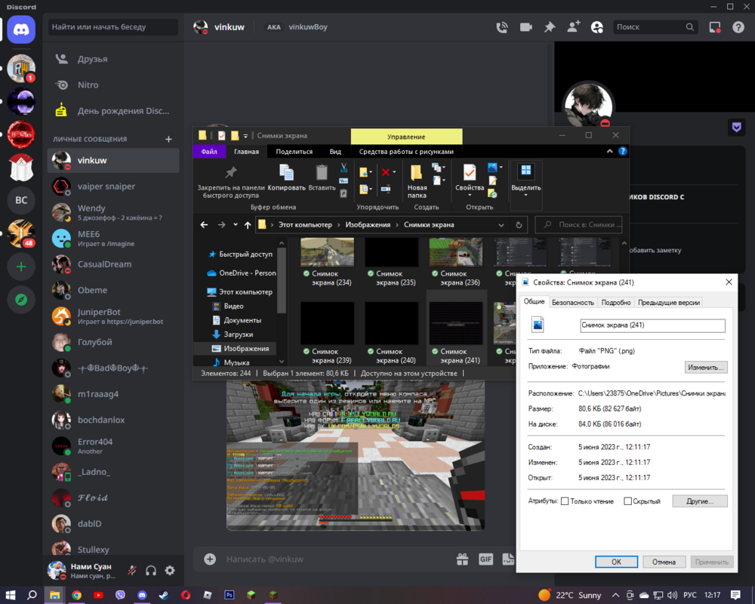This screenshot has width=755, height=604.
Task: Explore discoverable servers compass icon
Action: click(21, 300)
